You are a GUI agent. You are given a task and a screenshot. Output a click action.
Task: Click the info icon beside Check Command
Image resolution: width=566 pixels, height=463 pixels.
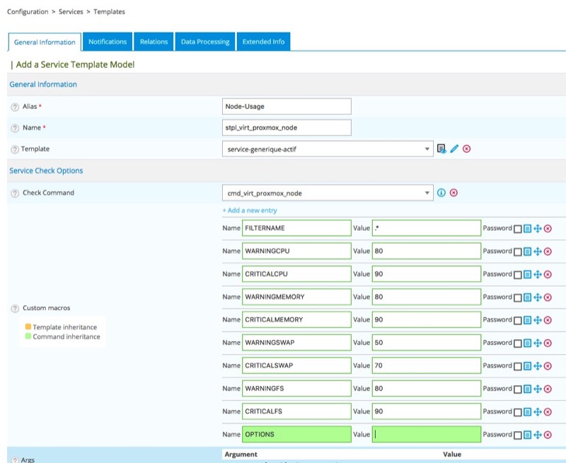[x=441, y=193]
